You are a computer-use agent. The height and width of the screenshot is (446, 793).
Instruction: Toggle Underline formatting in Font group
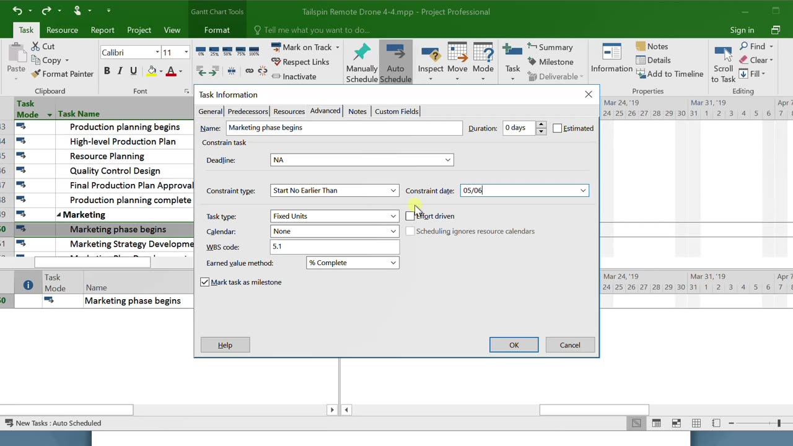[133, 71]
